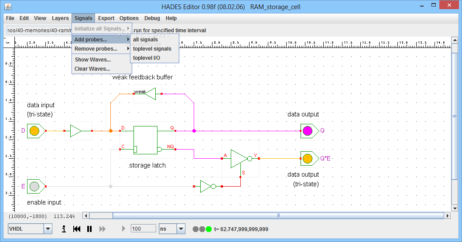Image resolution: width=462 pixels, height=242 pixels.
Task: Open the Export menu
Action: 106,18
